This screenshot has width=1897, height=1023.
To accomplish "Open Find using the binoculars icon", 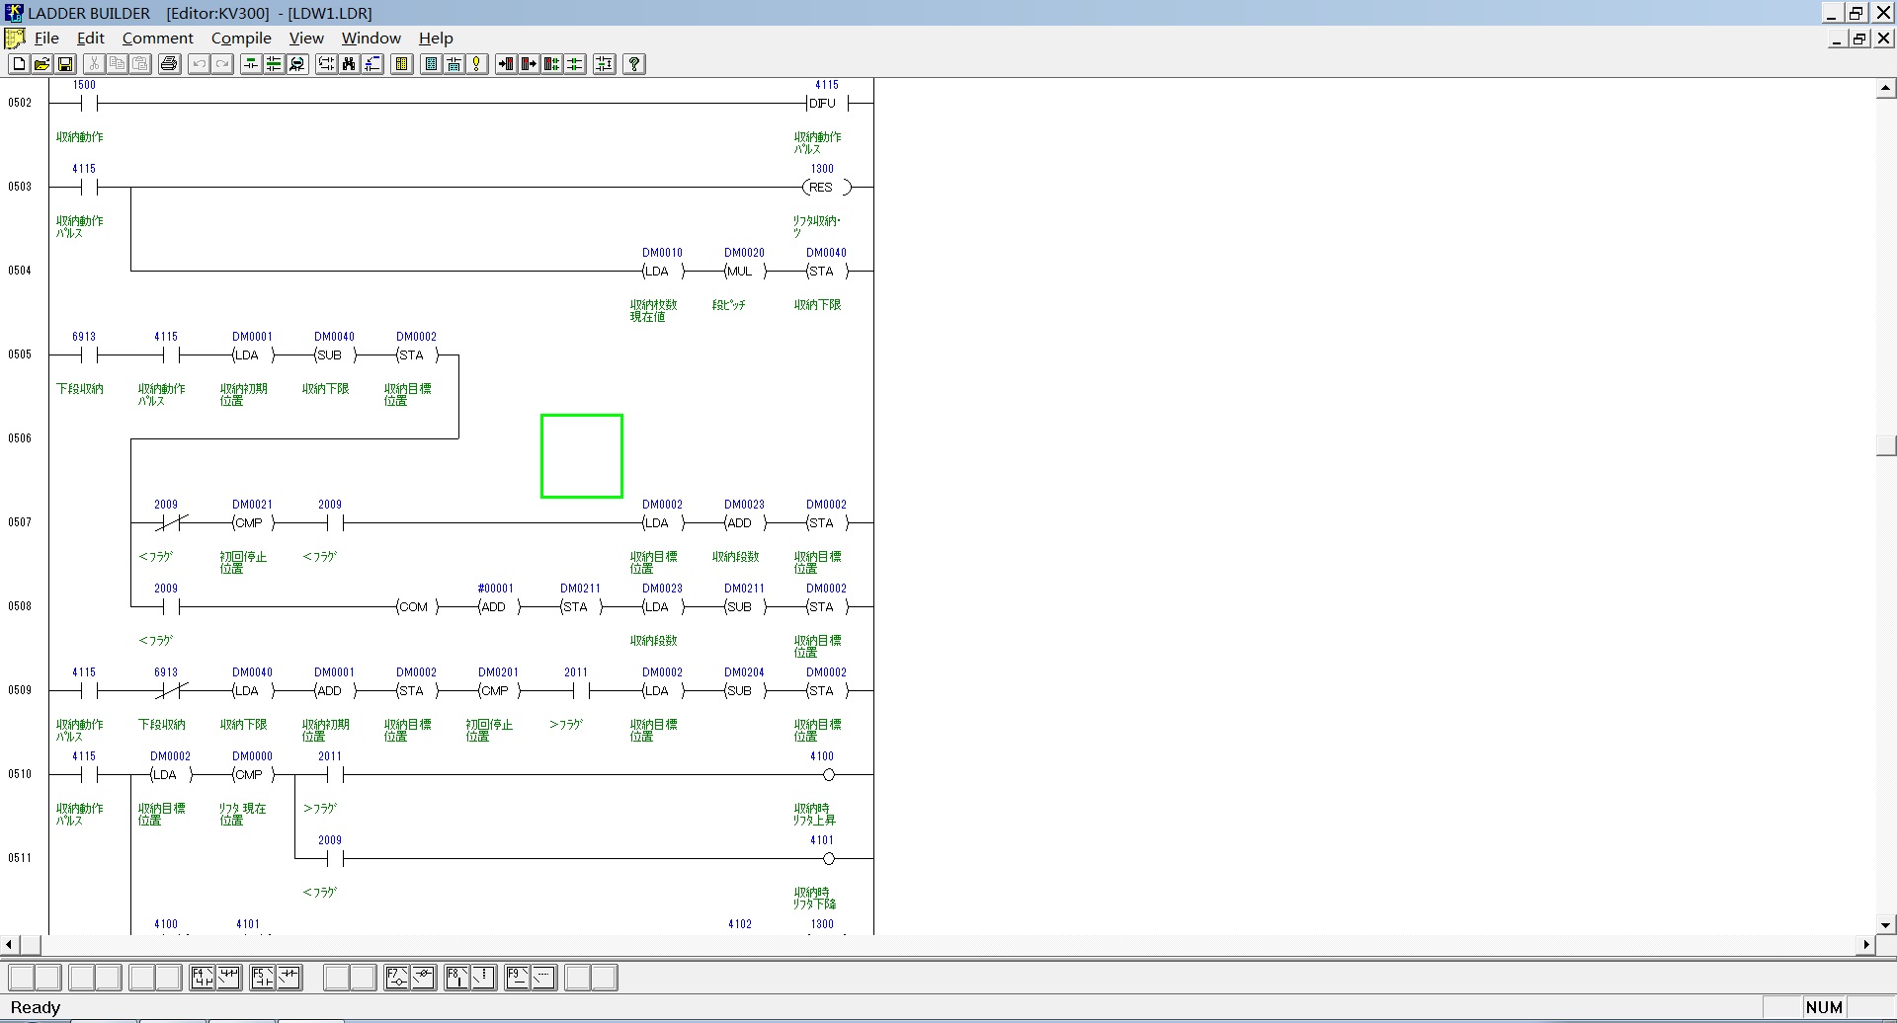I will [349, 64].
